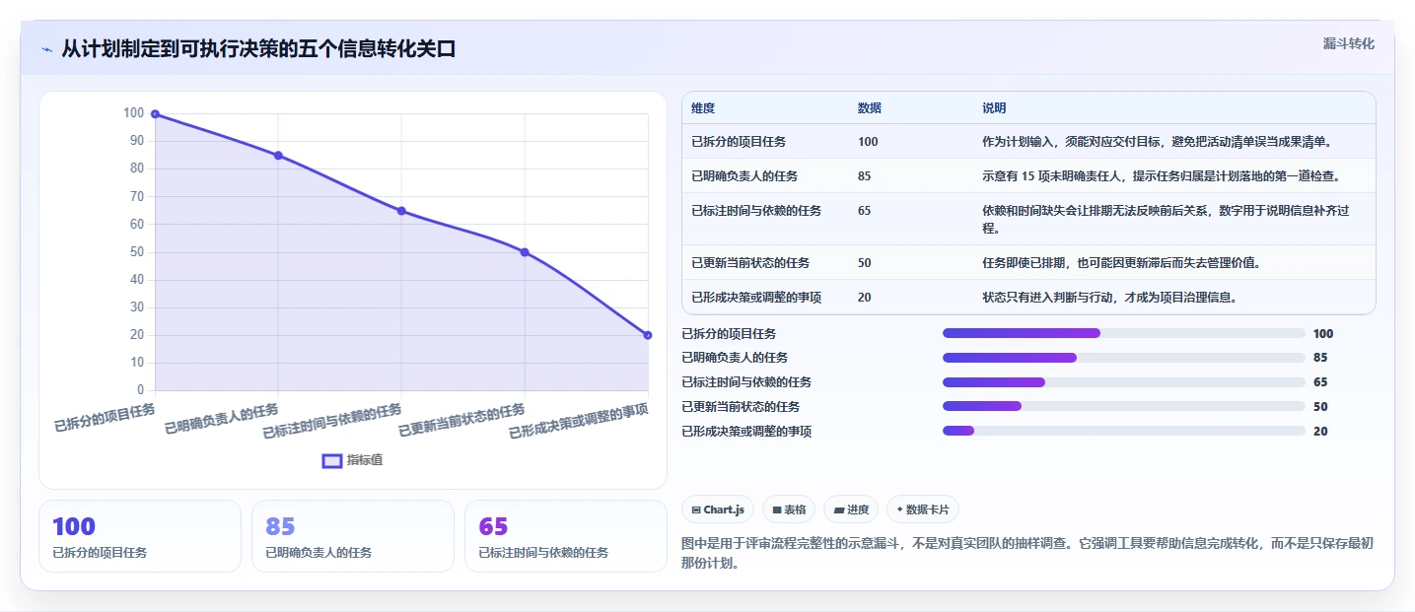Open the stat card showing 100
Image resolution: width=1415 pixels, height=612 pixels.
pos(140,536)
